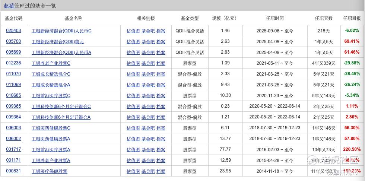The width and height of the screenshot is (365, 181).
Task: Open fund code 011069
Action: [x=13, y=85]
